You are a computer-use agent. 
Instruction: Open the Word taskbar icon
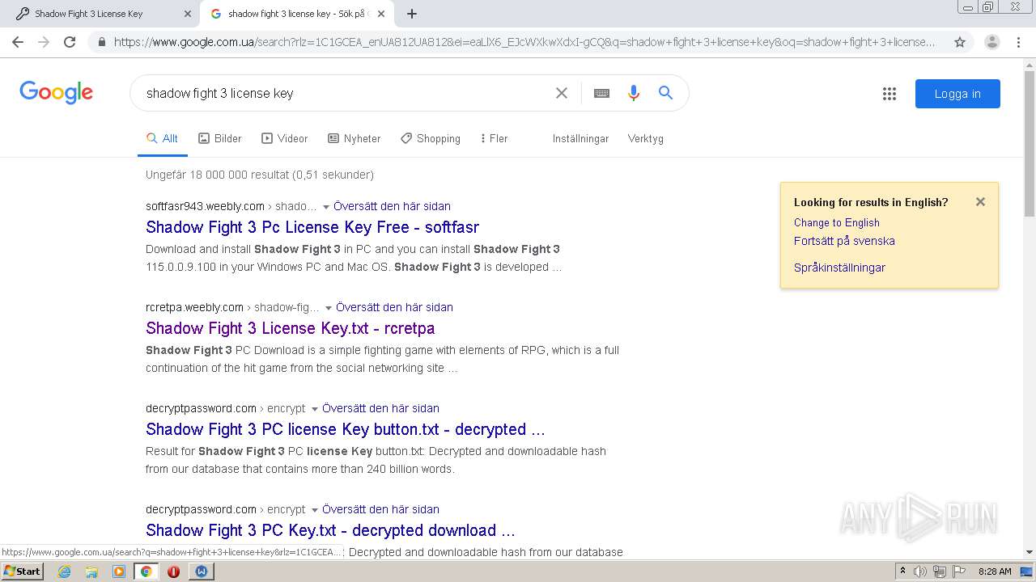pyautogui.click(x=202, y=571)
